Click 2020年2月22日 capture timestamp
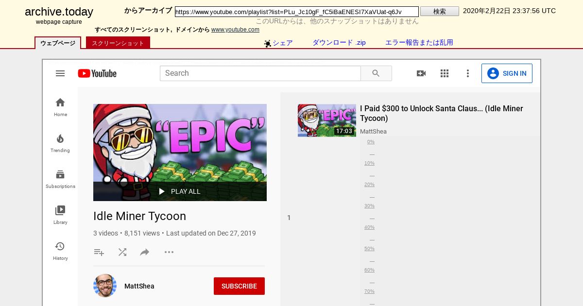Viewport: 583px width, 306px height. [x=509, y=11]
